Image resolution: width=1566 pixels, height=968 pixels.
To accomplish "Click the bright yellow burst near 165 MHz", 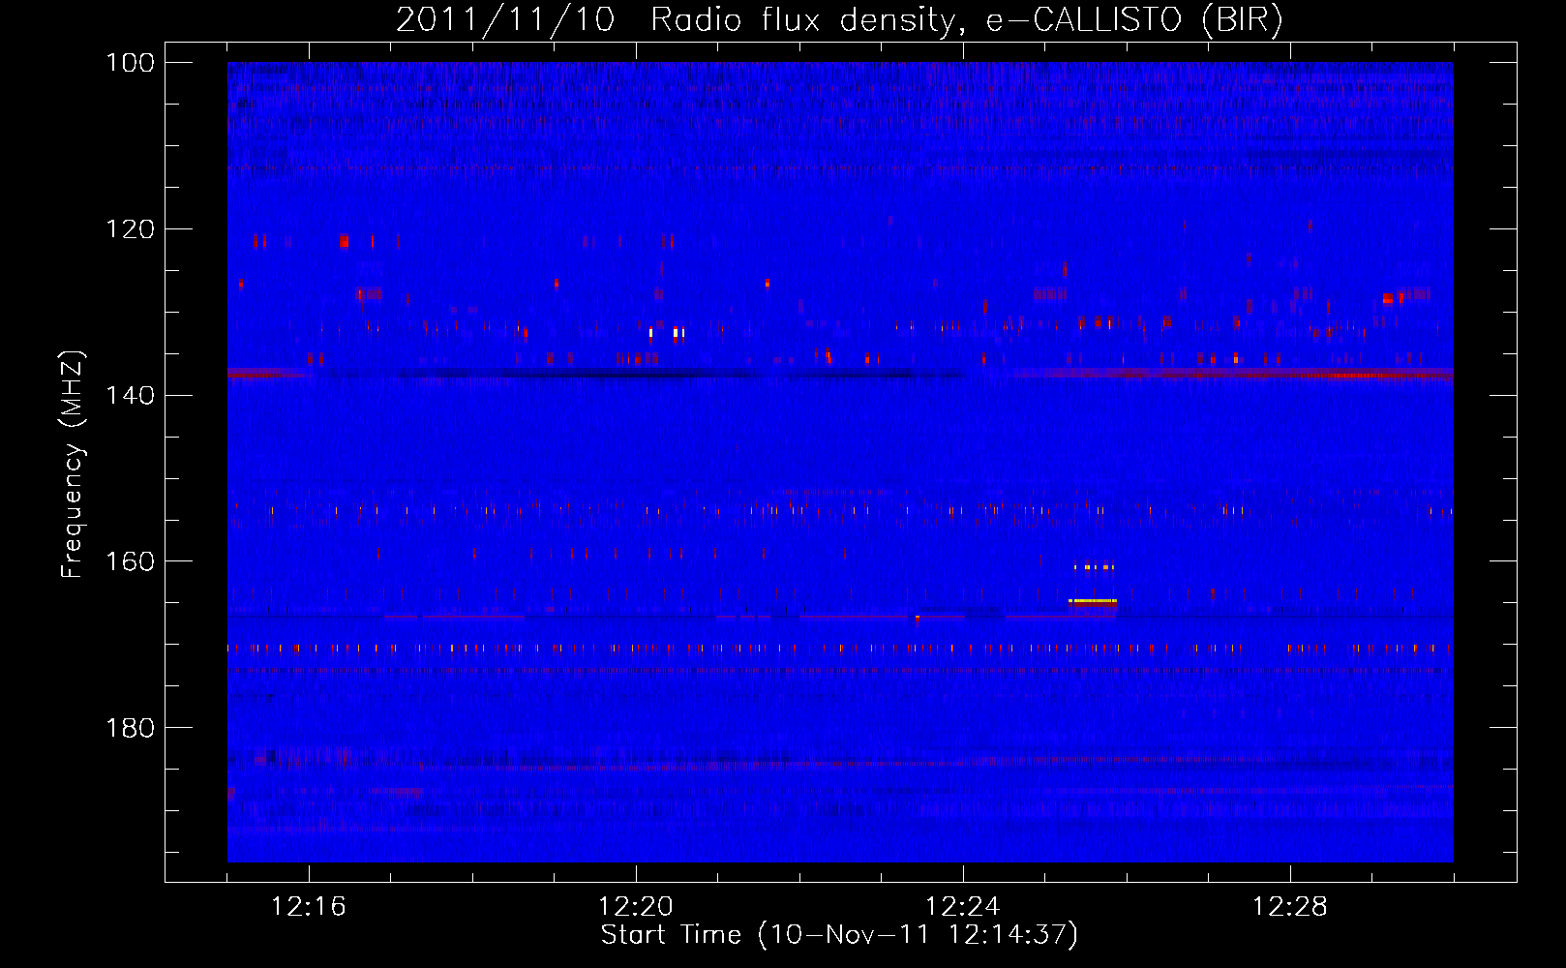I will pyautogui.click(x=1093, y=601).
